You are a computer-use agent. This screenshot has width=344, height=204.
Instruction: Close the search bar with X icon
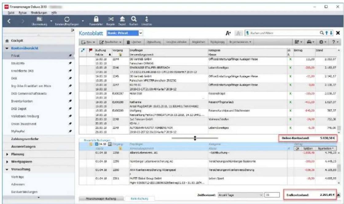pyautogui.click(x=338, y=33)
